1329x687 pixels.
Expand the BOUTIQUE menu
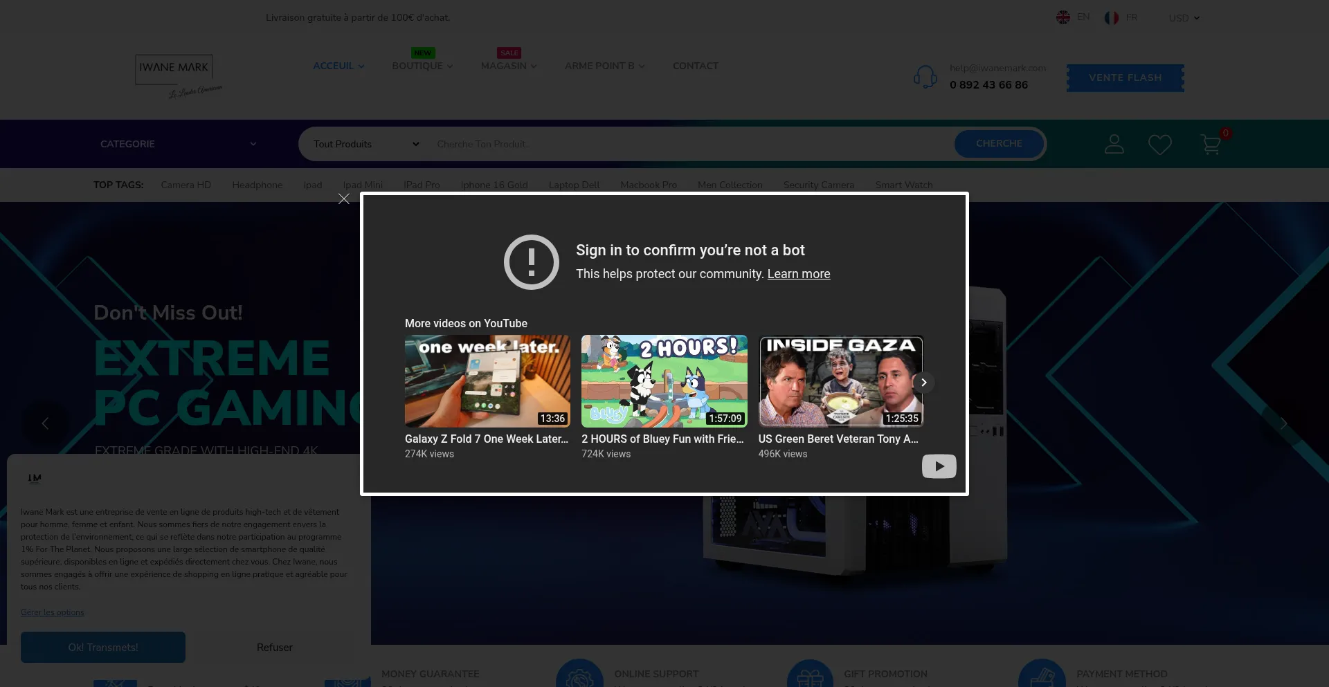coord(422,66)
